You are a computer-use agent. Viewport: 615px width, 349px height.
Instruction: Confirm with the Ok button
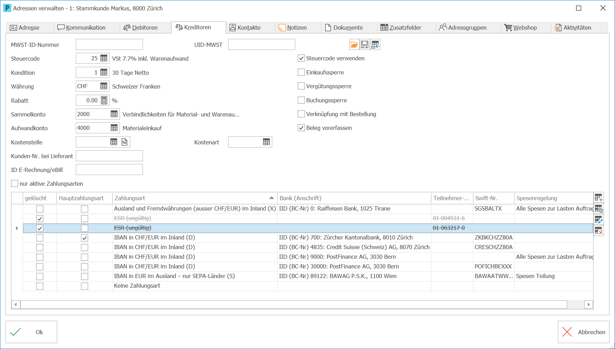point(31,332)
